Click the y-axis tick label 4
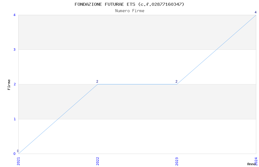 [x=14, y=15]
